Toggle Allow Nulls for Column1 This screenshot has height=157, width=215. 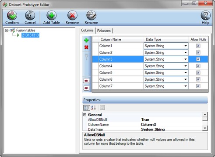(198, 46)
